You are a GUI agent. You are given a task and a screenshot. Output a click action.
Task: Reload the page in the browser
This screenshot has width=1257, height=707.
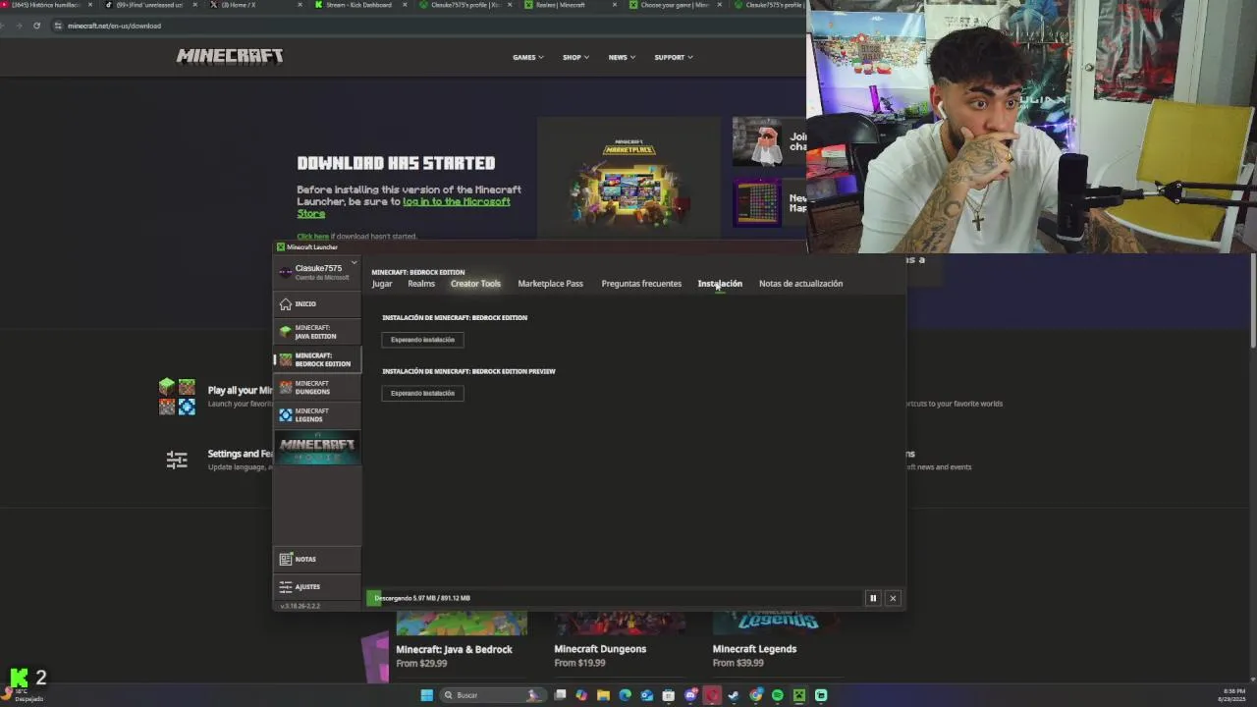36,26
